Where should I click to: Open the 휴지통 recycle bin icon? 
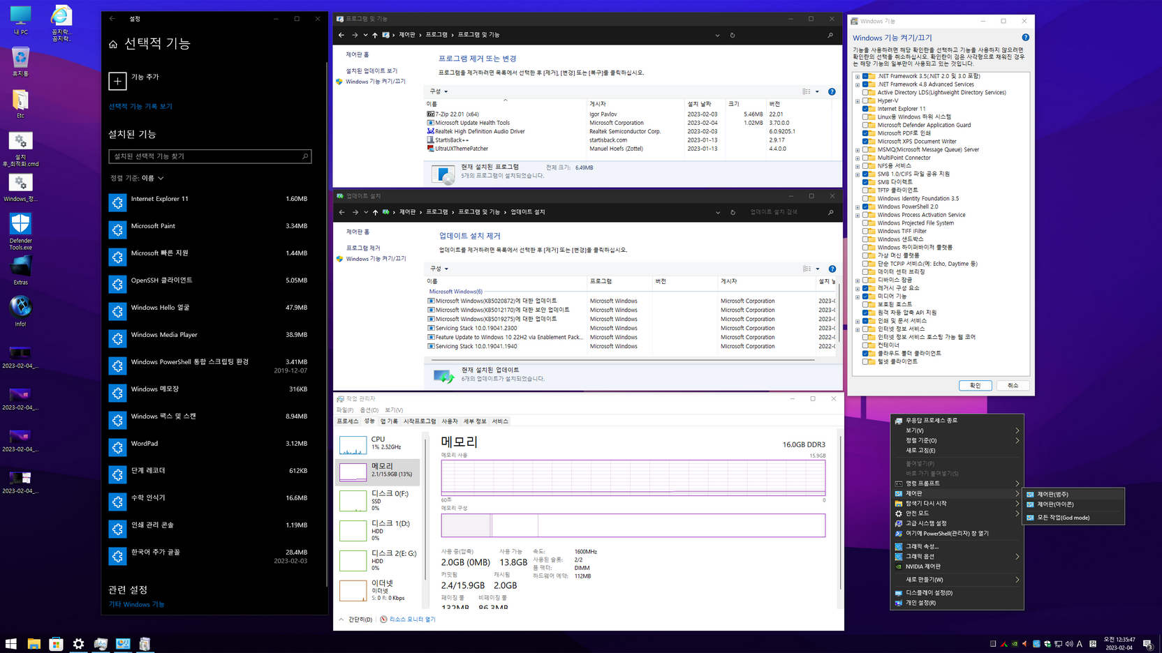click(20, 62)
